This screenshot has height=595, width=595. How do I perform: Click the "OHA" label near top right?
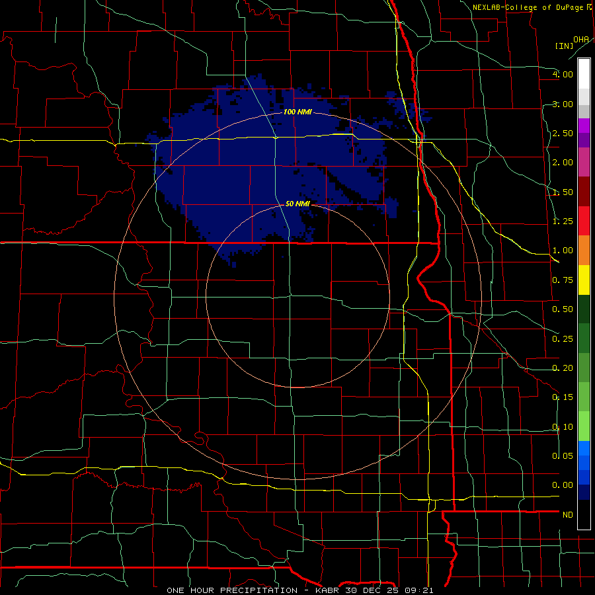[581, 40]
